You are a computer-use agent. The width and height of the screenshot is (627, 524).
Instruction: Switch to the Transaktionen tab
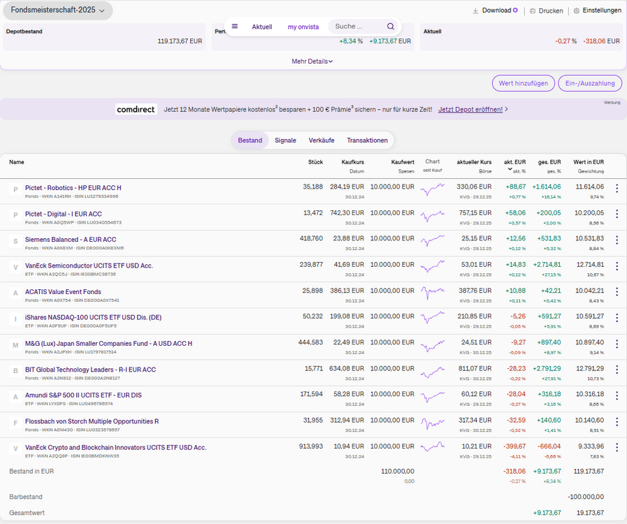coord(367,140)
